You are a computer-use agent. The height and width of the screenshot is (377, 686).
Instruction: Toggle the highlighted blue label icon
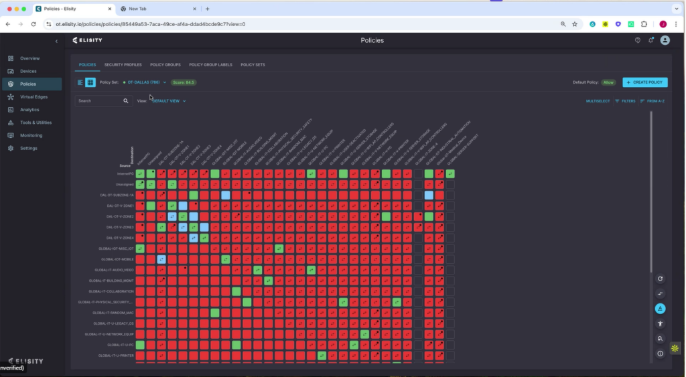coord(660,308)
